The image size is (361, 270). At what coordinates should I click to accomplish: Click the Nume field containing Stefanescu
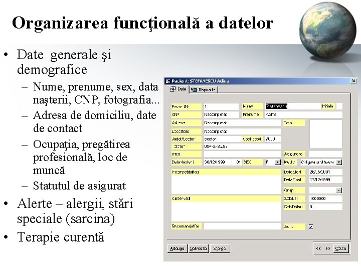click(x=292, y=106)
